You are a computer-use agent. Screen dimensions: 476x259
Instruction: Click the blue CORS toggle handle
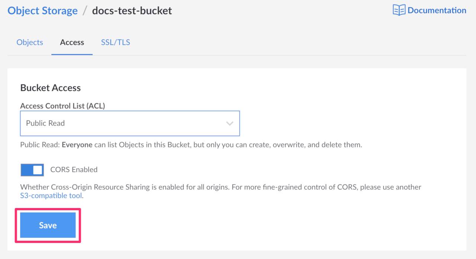tap(38, 170)
